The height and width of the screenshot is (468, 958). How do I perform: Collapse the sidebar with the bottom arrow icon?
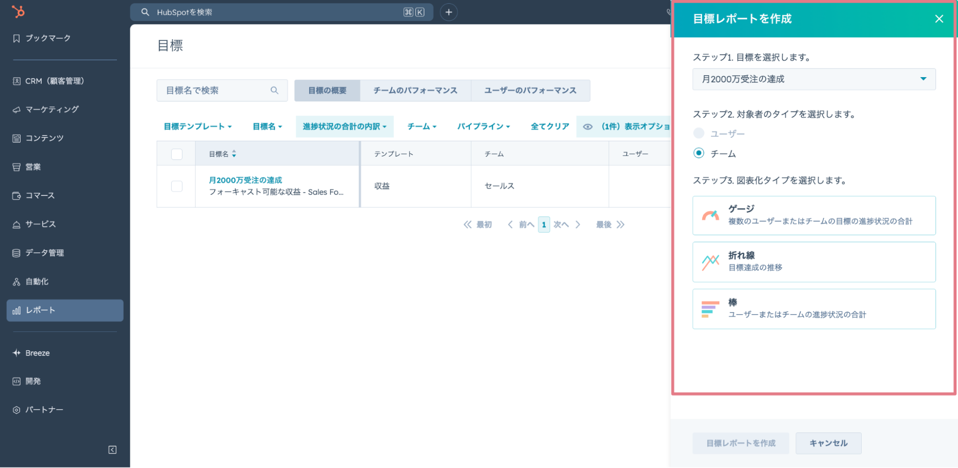click(x=112, y=450)
